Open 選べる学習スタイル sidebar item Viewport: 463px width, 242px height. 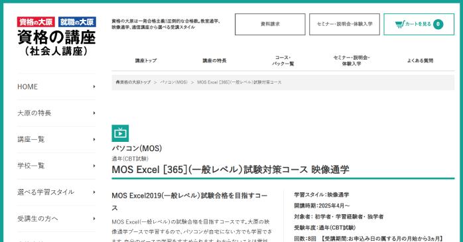coord(56,192)
